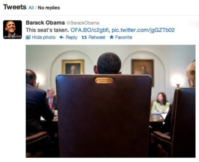Viewport: 199px width, 162px height.
Task: Open the OFA.BO/c2gbfi link
Action: click(90, 30)
